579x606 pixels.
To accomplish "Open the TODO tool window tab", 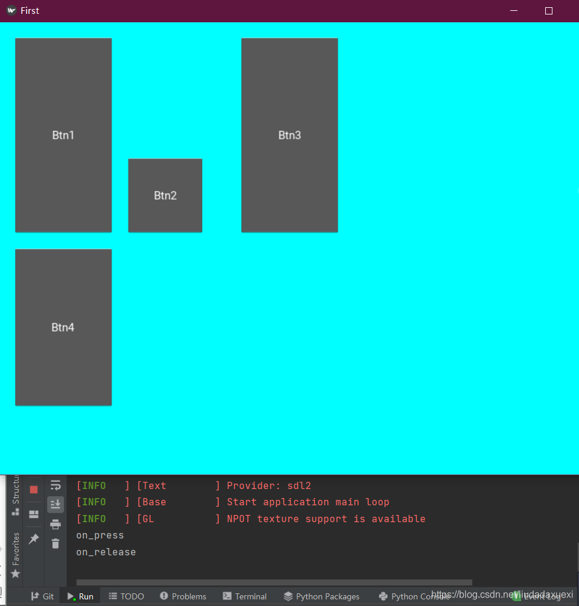I will tap(127, 596).
